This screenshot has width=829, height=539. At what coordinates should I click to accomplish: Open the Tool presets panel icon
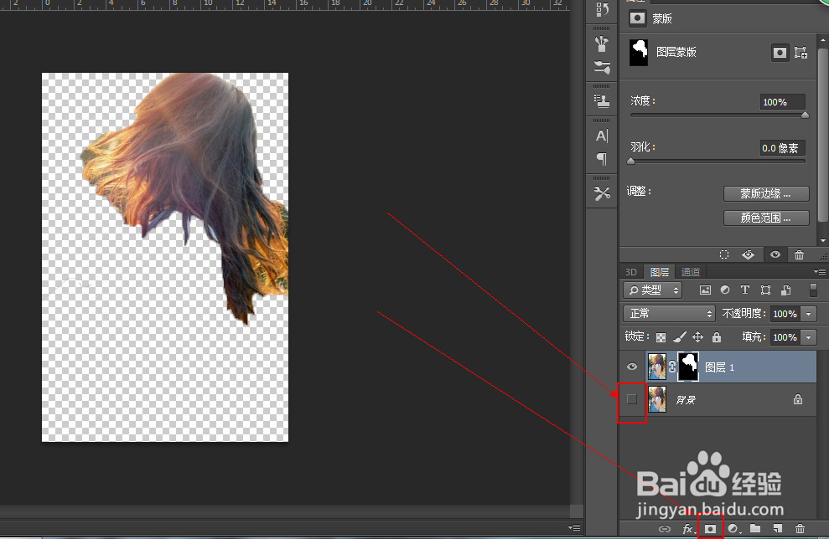[602, 193]
